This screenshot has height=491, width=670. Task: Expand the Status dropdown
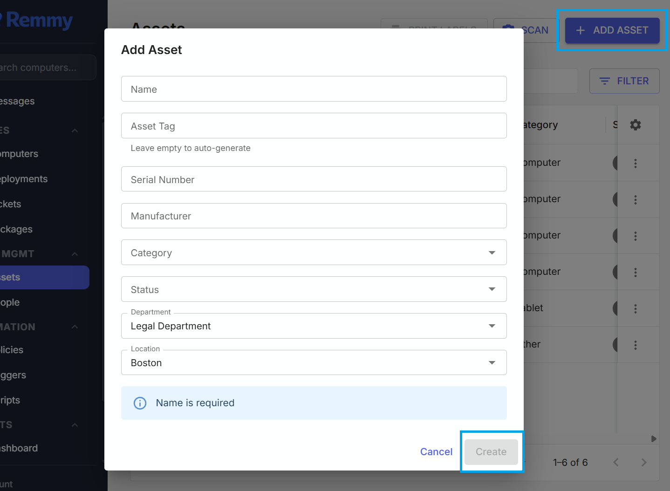pos(314,289)
